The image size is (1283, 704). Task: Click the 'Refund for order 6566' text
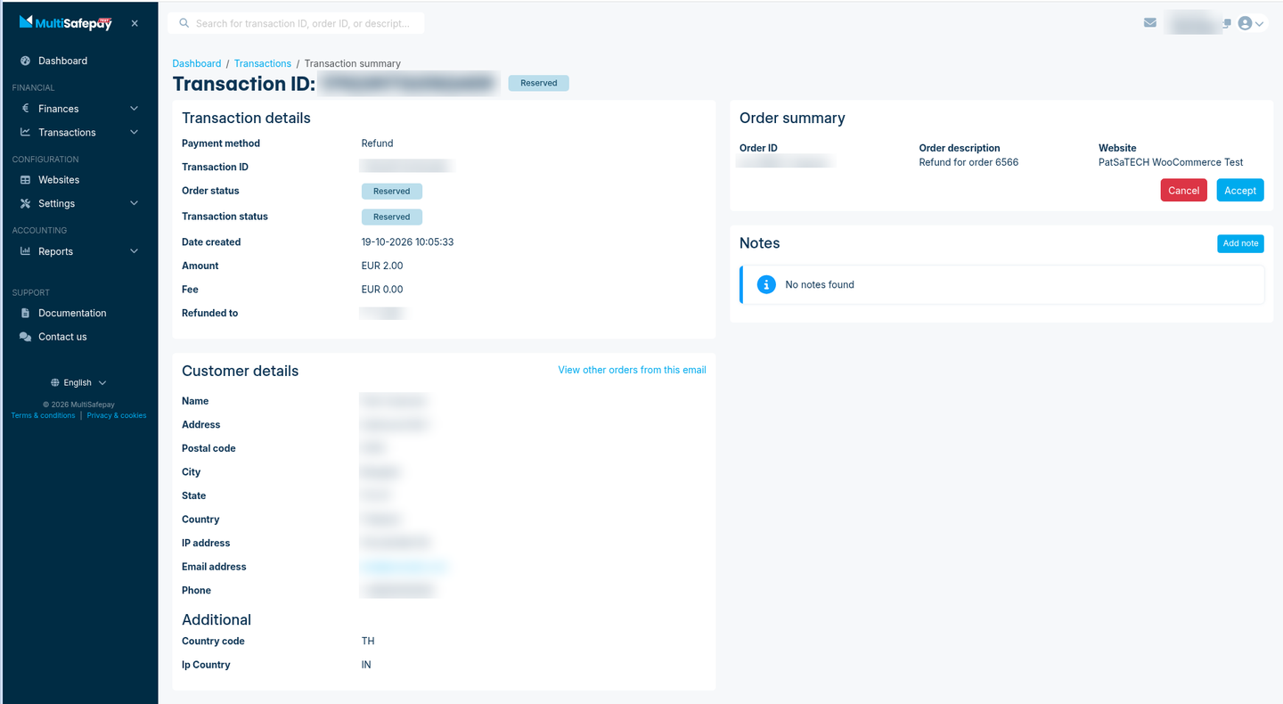[x=968, y=162]
